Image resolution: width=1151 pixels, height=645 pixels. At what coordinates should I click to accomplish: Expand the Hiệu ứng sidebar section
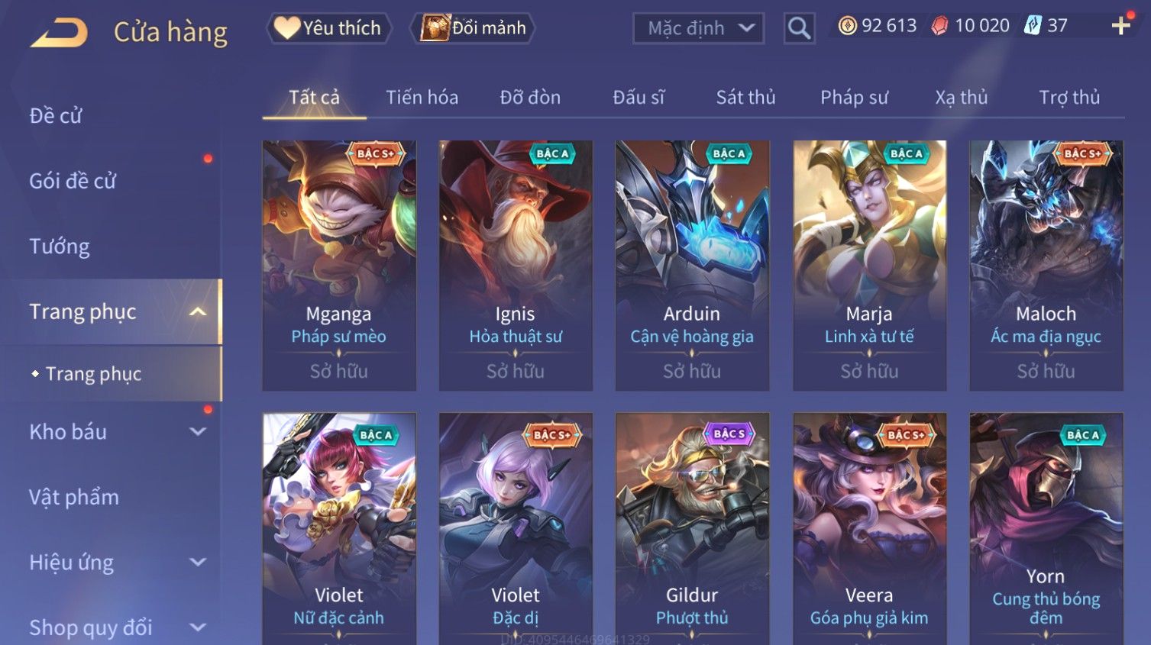pos(198,562)
